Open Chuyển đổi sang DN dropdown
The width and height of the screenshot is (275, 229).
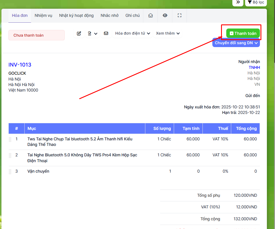pyautogui.click(x=236, y=43)
